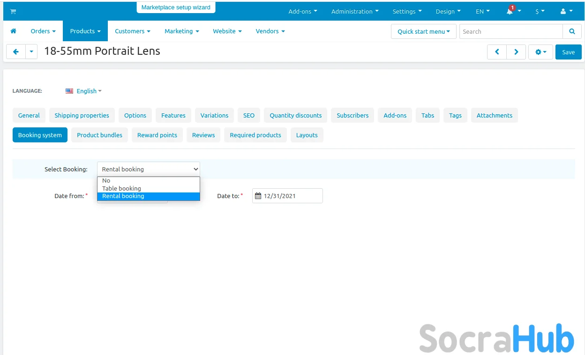Launch the Marketplace setup wizard
Image resolution: width=585 pixels, height=355 pixels.
(x=176, y=7)
